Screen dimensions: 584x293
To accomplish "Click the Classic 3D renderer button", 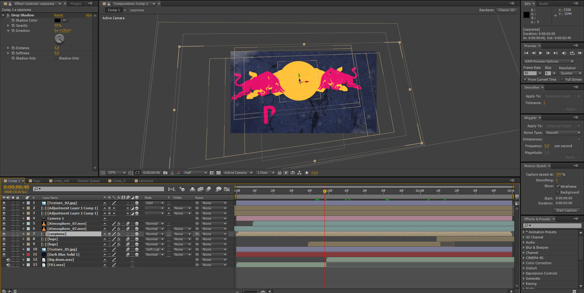I will coord(506,10).
